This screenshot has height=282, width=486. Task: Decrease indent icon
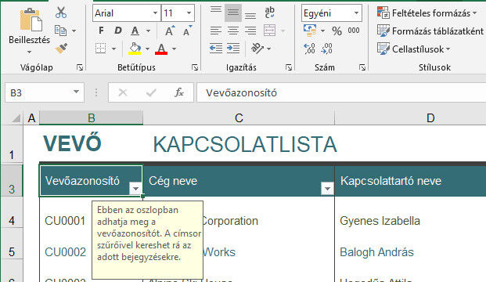click(216, 49)
